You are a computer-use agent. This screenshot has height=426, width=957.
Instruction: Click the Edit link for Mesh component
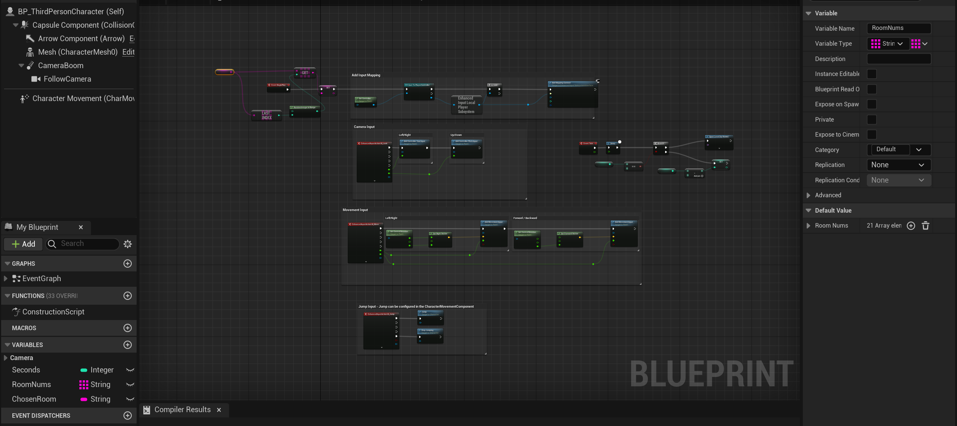pyautogui.click(x=128, y=52)
